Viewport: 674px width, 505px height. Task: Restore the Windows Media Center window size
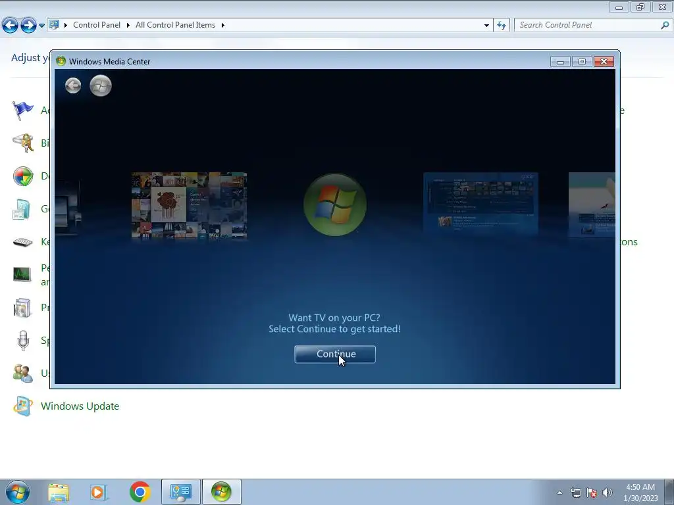582,61
